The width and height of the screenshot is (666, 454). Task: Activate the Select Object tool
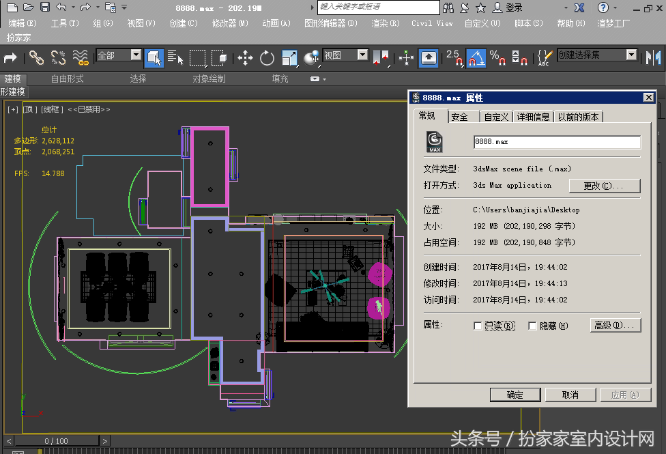coord(154,57)
